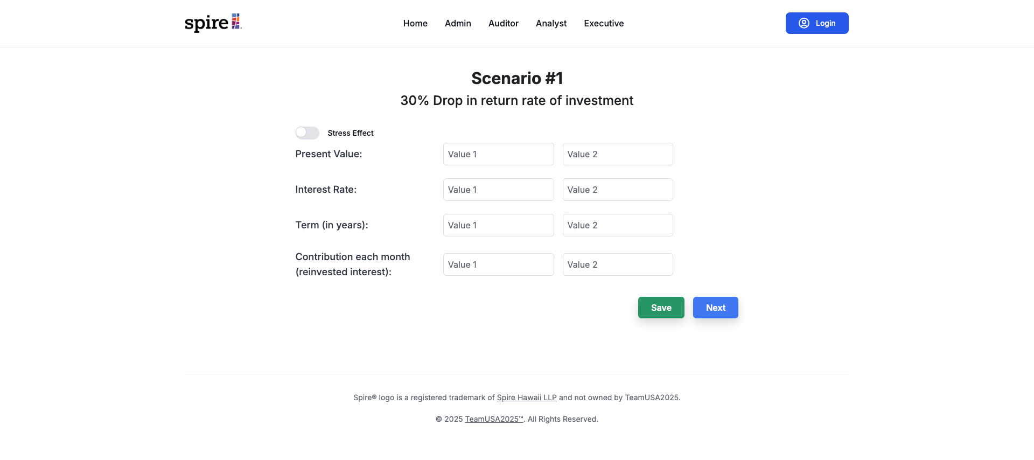Screen dimensions: 1034x460
Task: Focus Present Value's Value 1 field
Action: pyautogui.click(x=499, y=154)
